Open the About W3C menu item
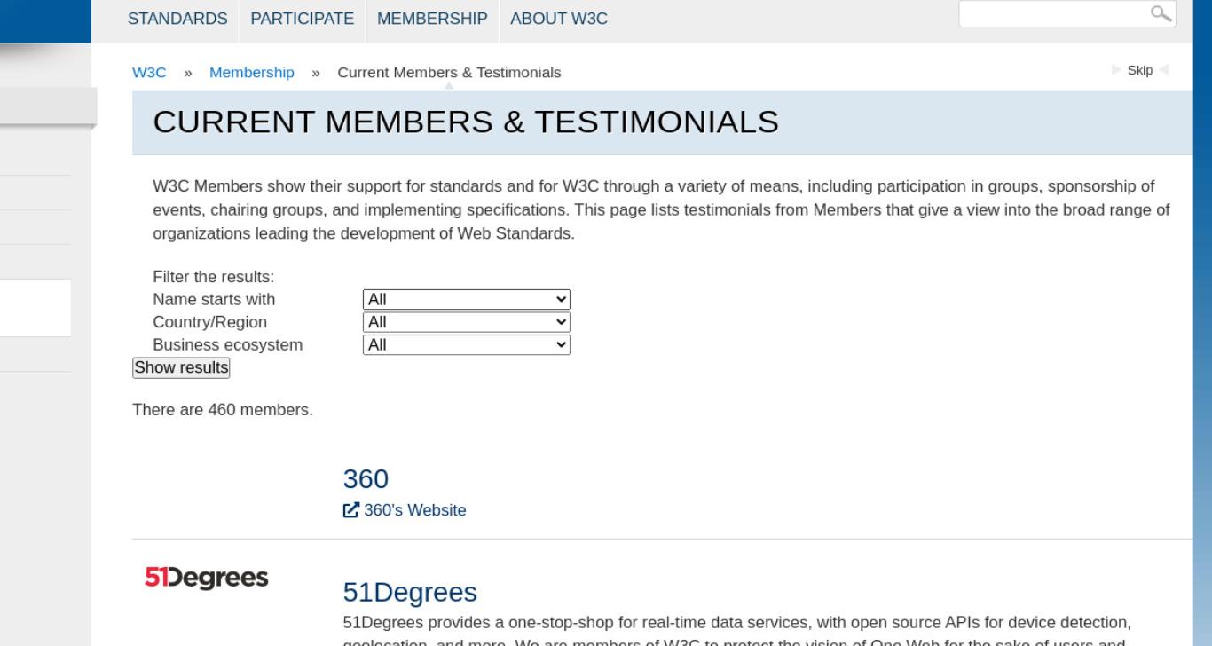This screenshot has width=1212, height=646. (x=559, y=19)
